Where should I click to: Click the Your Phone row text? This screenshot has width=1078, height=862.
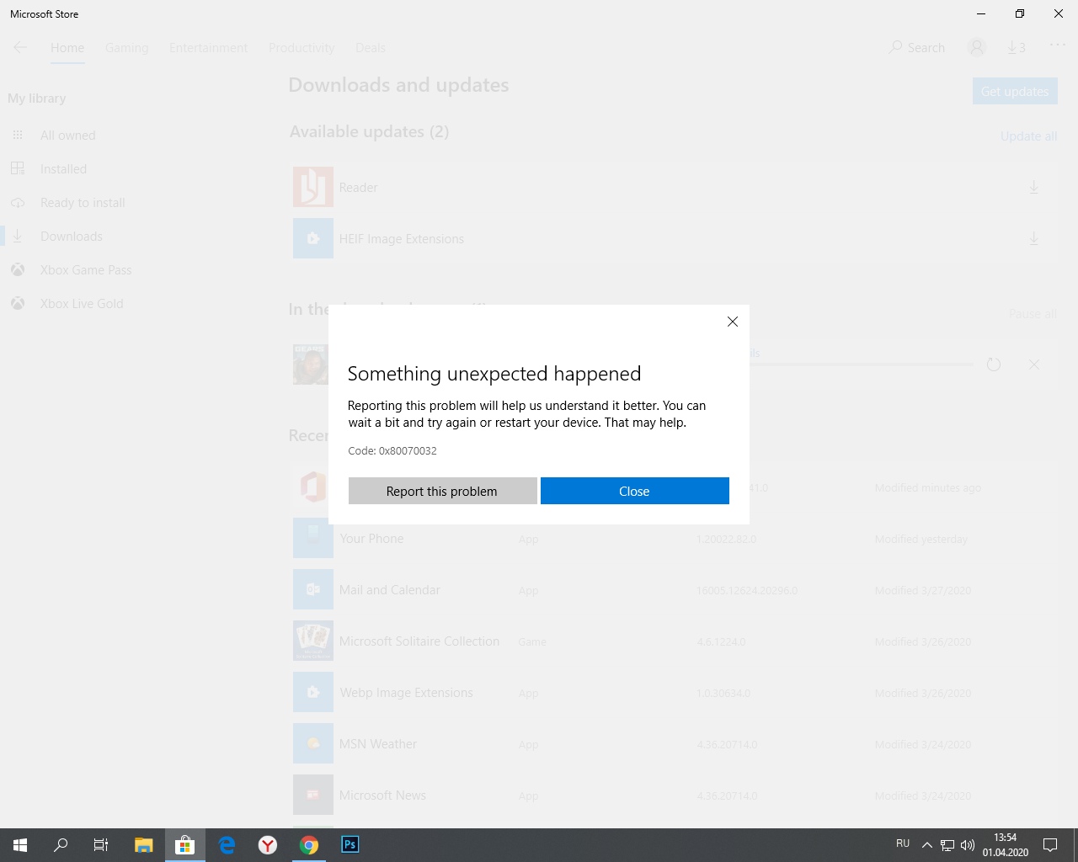tap(371, 539)
